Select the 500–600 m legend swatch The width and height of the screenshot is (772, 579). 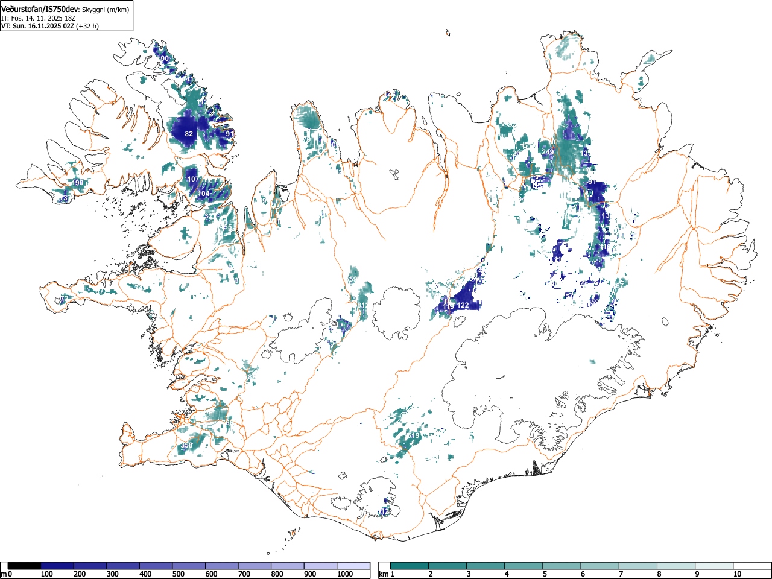coord(189,566)
